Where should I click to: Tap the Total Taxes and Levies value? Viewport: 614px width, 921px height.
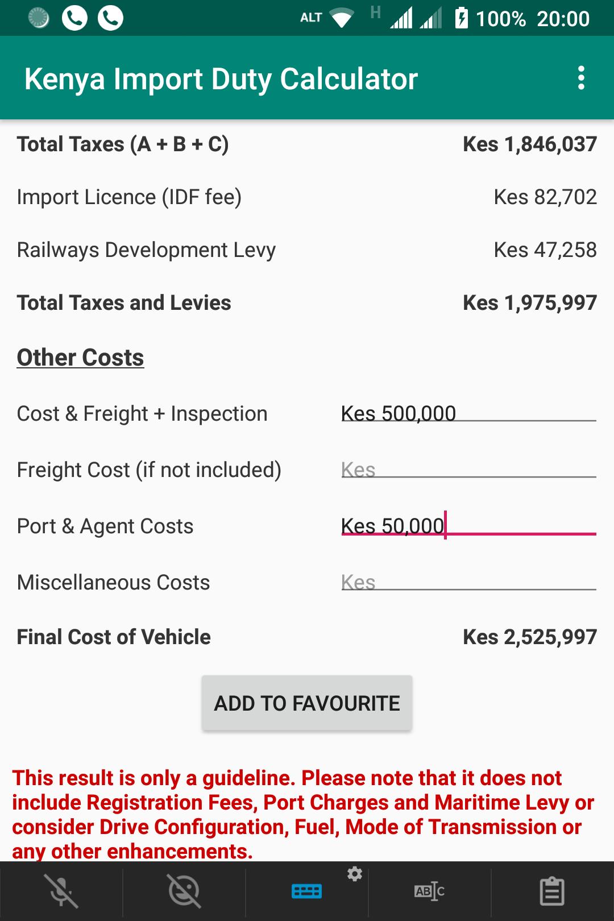point(530,302)
